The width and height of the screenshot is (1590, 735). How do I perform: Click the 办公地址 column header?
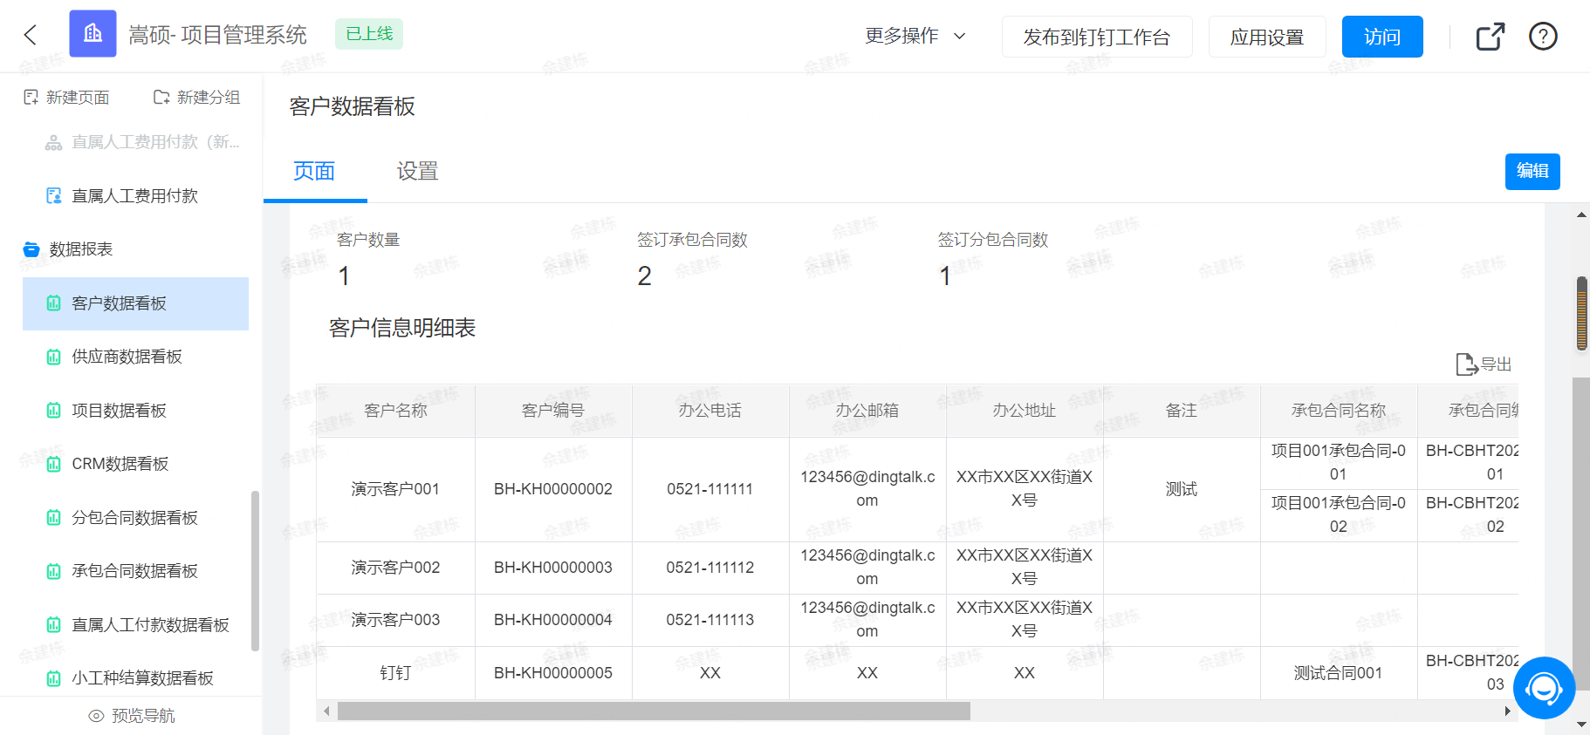(1025, 411)
